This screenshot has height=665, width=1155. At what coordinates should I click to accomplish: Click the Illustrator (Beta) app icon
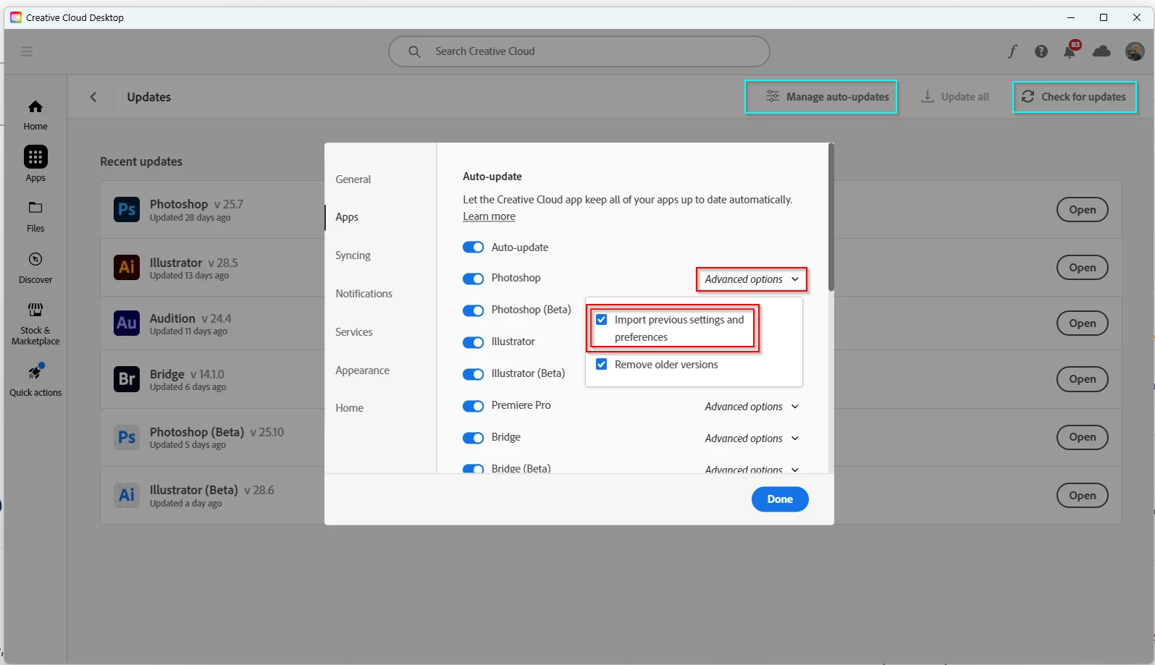coord(127,495)
